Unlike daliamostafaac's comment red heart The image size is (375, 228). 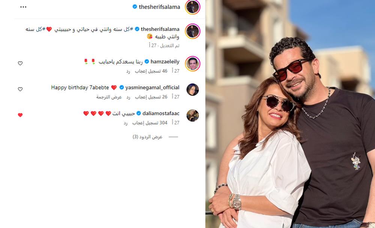coord(20,115)
